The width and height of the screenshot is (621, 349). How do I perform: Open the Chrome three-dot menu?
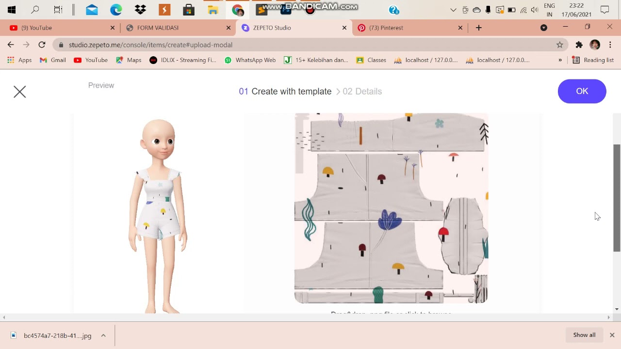[x=610, y=45]
